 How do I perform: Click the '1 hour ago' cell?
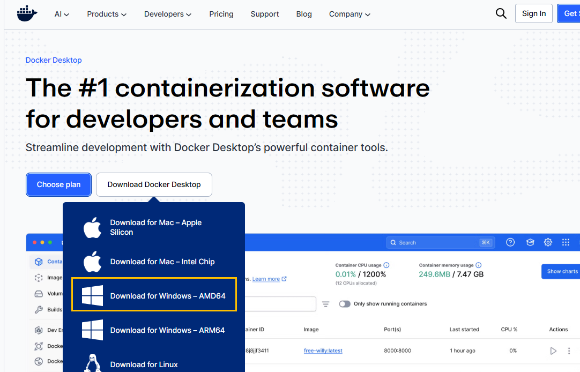point(463,351)
